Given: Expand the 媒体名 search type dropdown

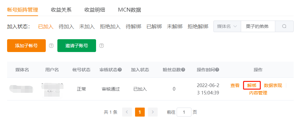Looking at the screenshot, I should 227,26.
